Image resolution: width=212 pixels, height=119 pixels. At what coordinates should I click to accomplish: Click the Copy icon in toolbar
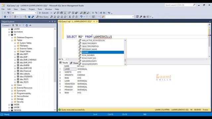73,17
